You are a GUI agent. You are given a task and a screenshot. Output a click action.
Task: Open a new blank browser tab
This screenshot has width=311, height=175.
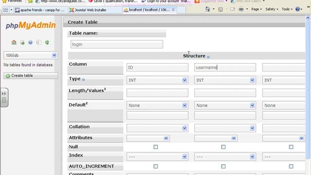pos(181,10)
